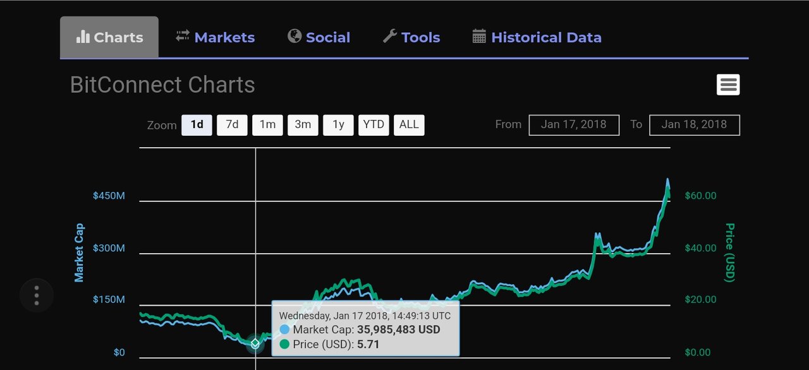Click the tooltip Price (USD) 5.71 value

(x=368, y=344)
